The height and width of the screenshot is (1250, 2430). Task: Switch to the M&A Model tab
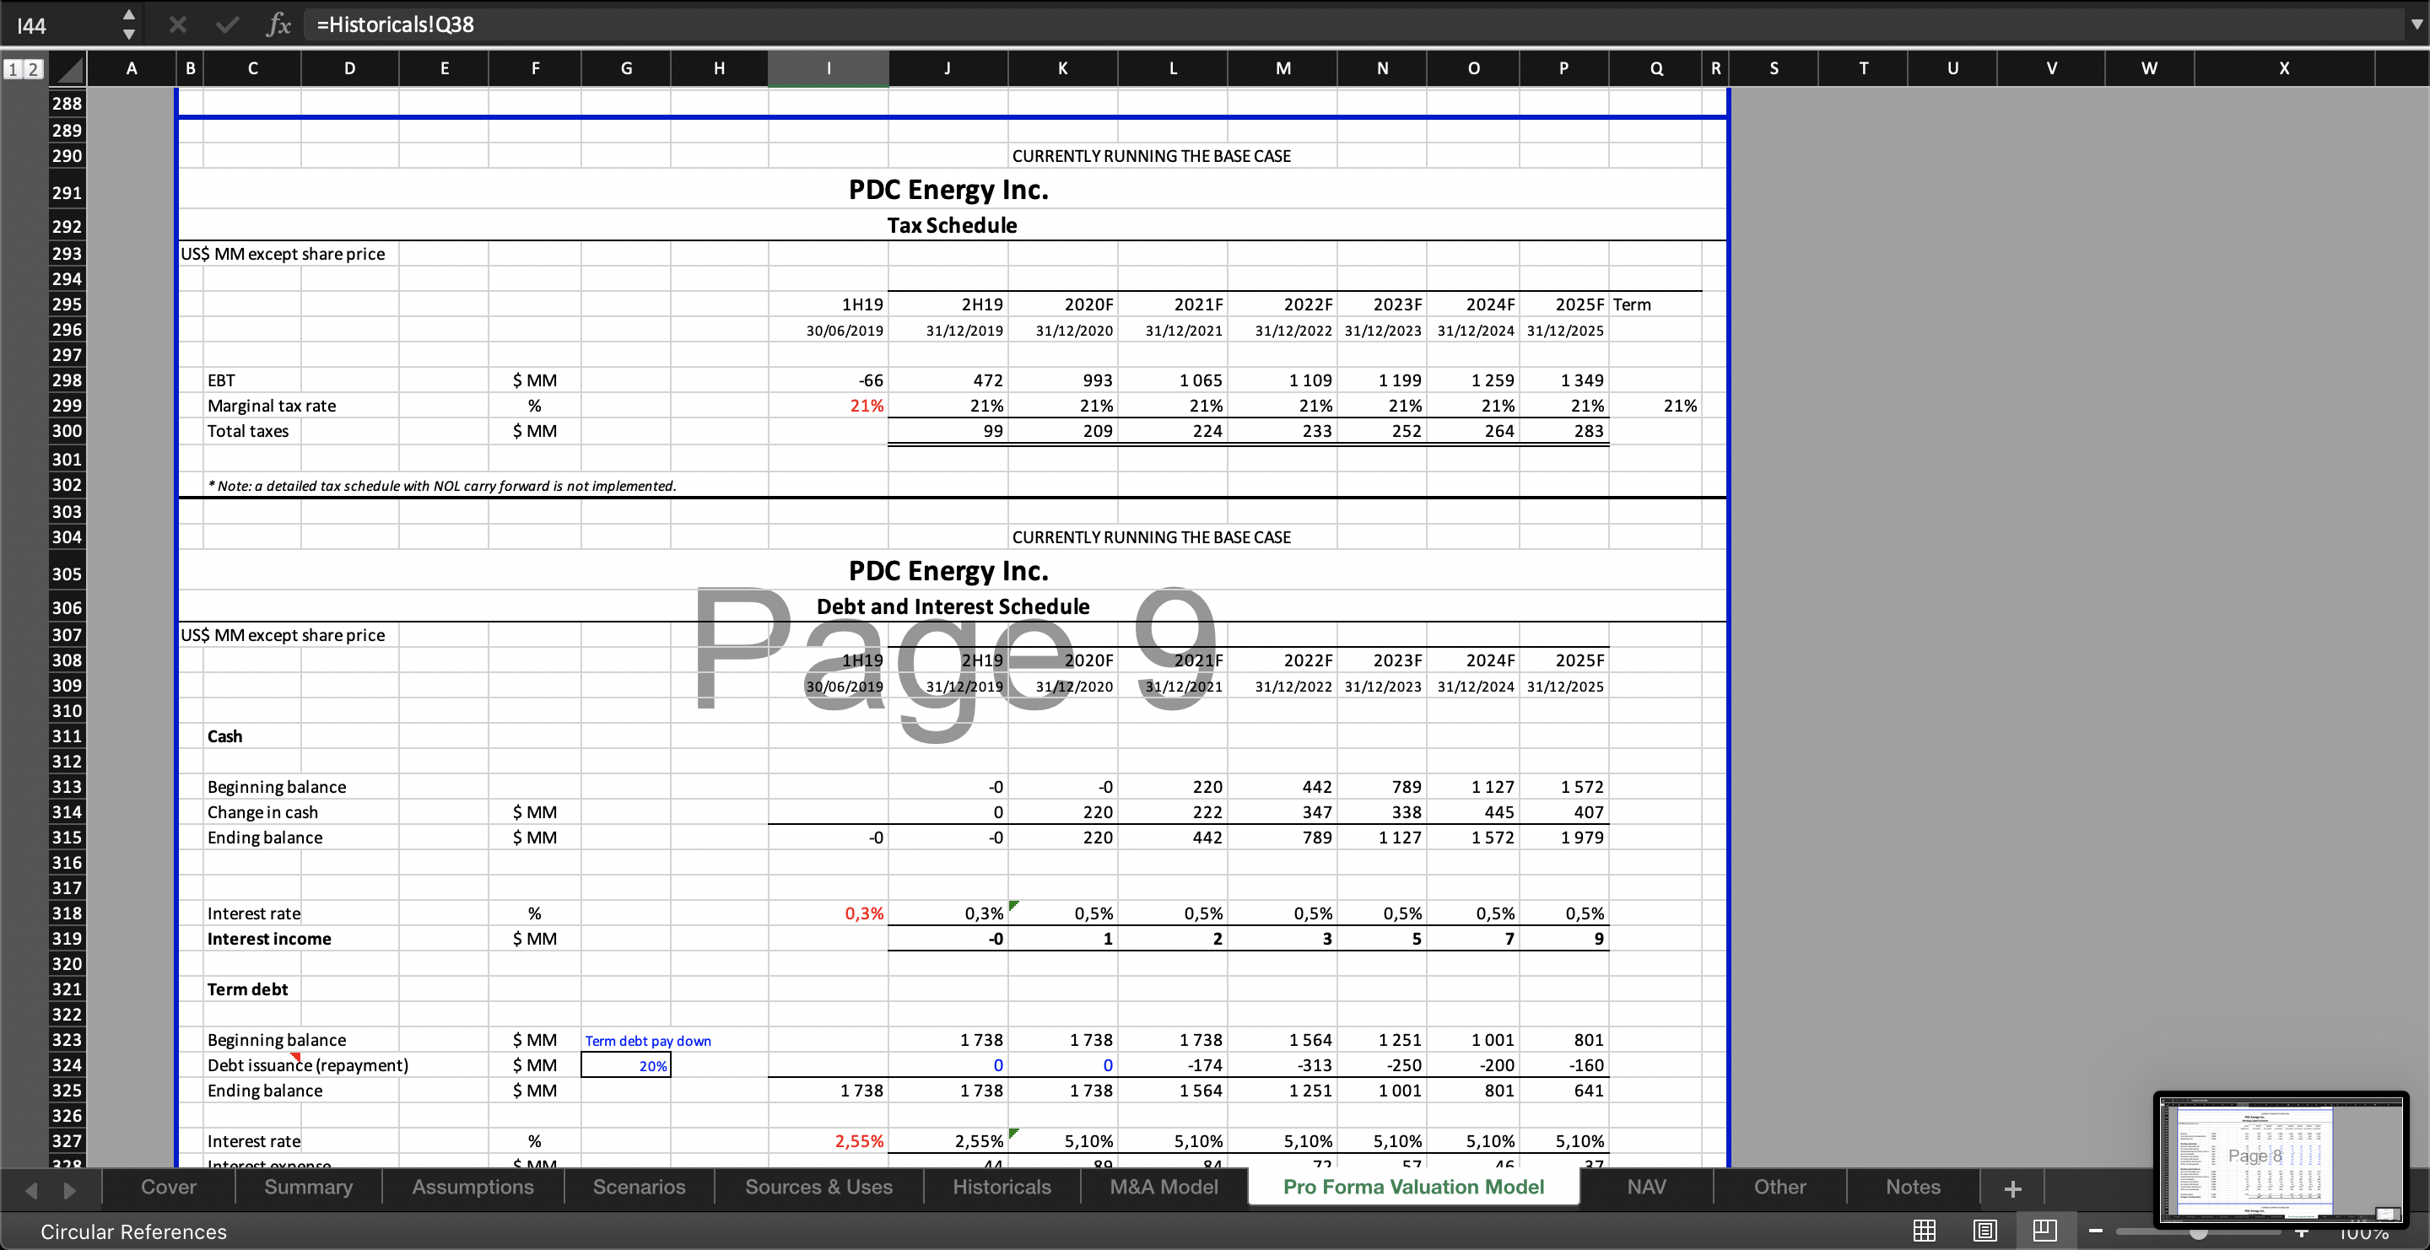(1164, 1187)
